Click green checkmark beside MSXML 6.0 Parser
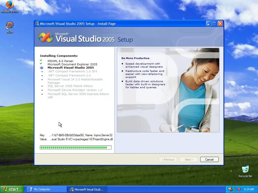Viewport: 258px width, 193px height. (x=41, y=60)
